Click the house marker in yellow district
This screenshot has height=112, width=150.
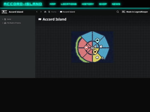point(97,57)
